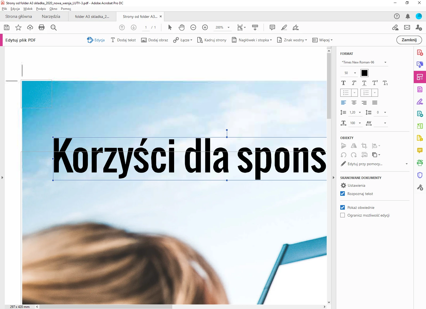Click the current page number field
This screenshot has height=309, width=426.
[146, 27]
